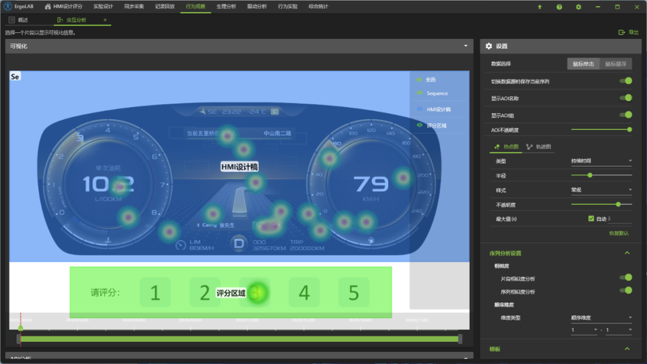647x364 pixels.
Task: Click rating number 4 in the score area
Action: point(304,293)
